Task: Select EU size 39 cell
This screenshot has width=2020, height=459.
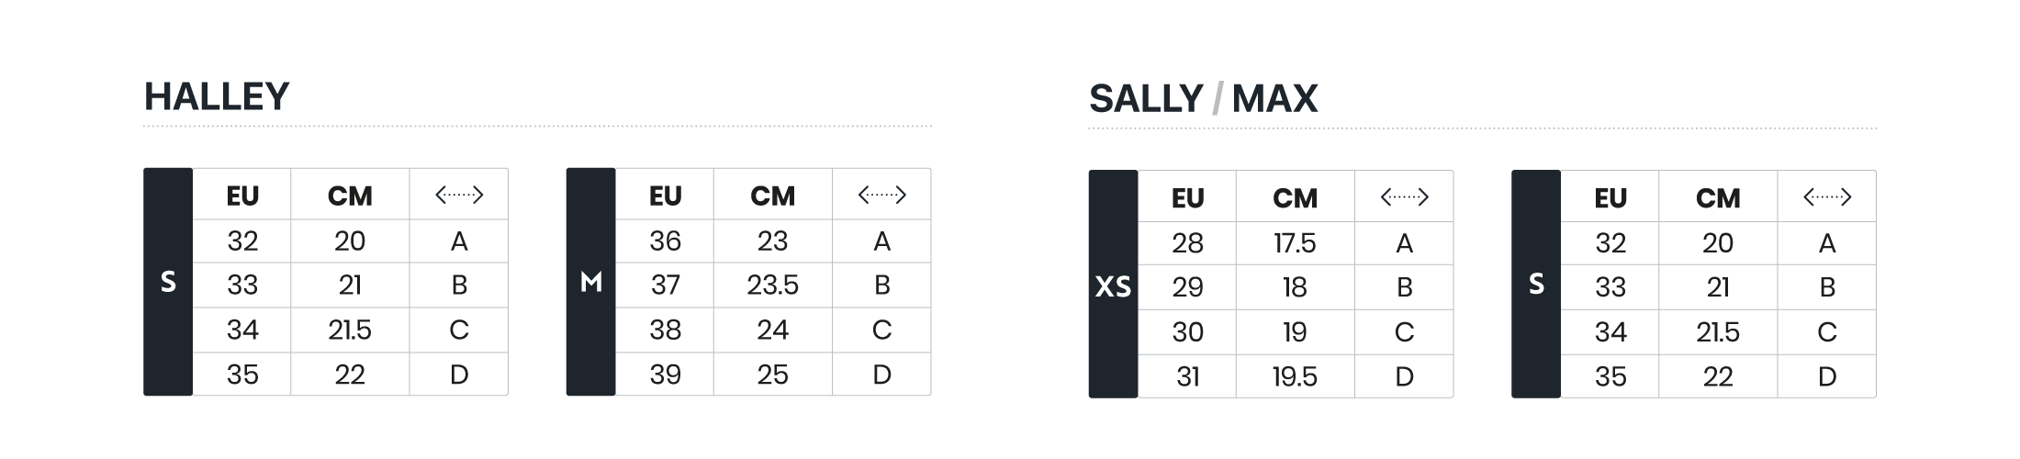Action: click(x=665, y=375)
